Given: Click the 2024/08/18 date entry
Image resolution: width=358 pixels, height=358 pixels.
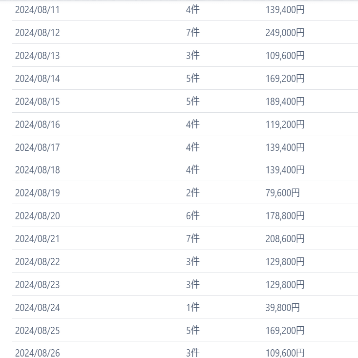Looking at the screenshot, I should [37, 170].
